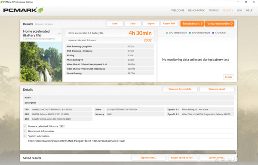Click the Export button
Viewport: 258px width, 165px height.
(x=151, y=24)
